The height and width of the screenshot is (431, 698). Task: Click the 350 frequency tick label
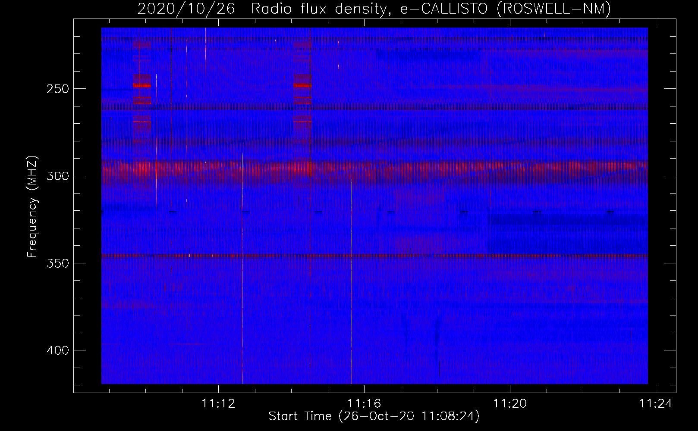point(58,263)
